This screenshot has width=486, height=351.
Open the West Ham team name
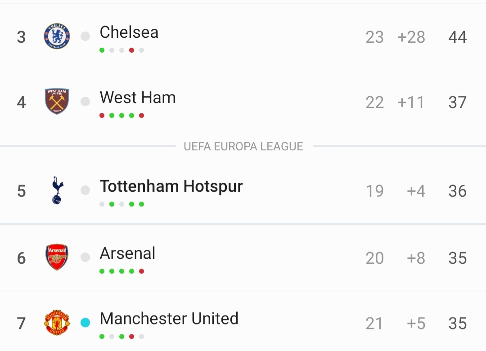point(138,97)
